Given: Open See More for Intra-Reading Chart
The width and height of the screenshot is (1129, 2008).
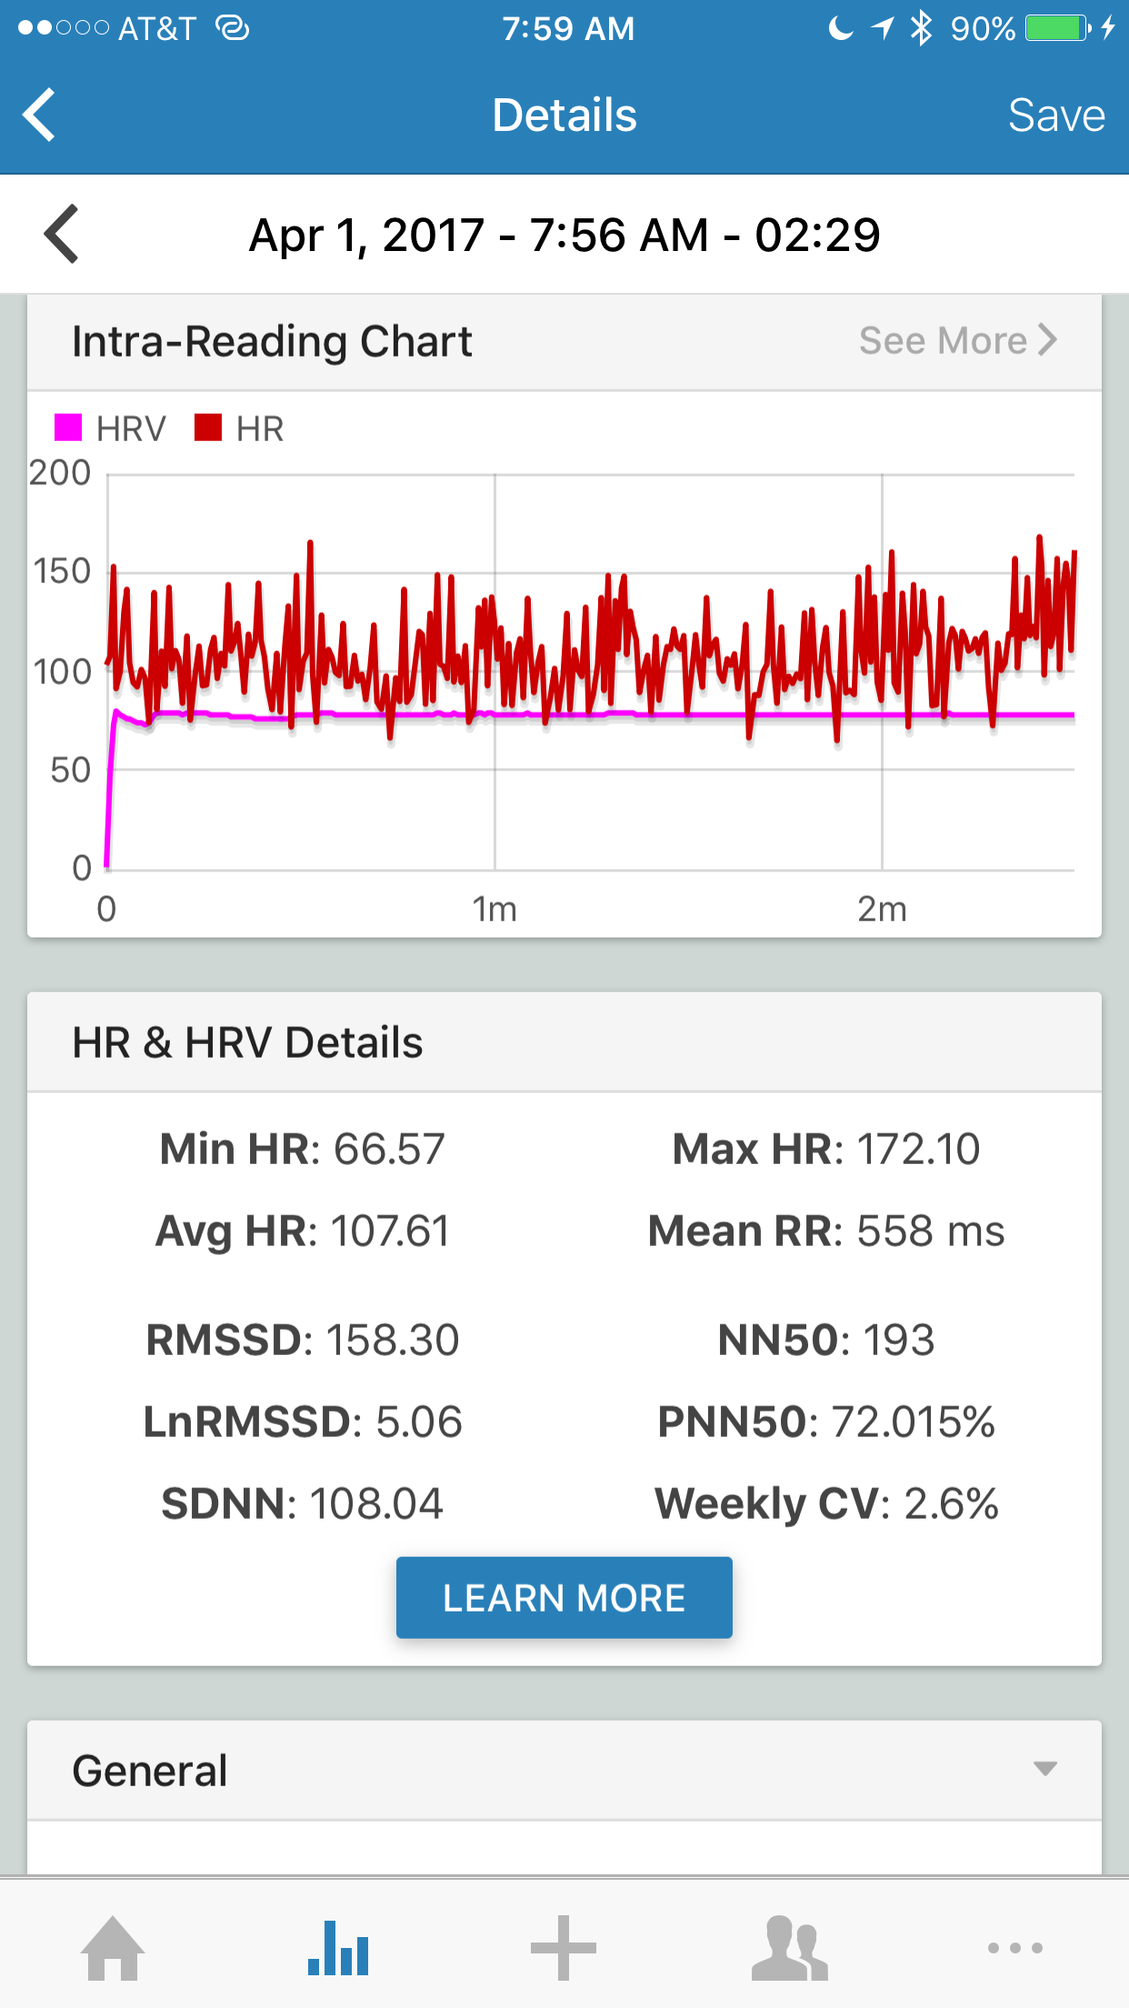Looking at the screenshot, I should tap(957, 341).
